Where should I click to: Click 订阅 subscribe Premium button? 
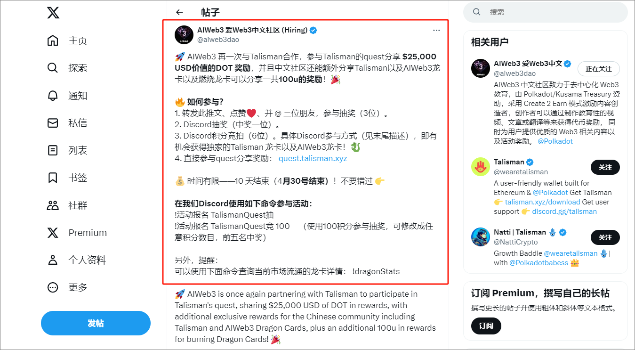click(x=486, y=326)
